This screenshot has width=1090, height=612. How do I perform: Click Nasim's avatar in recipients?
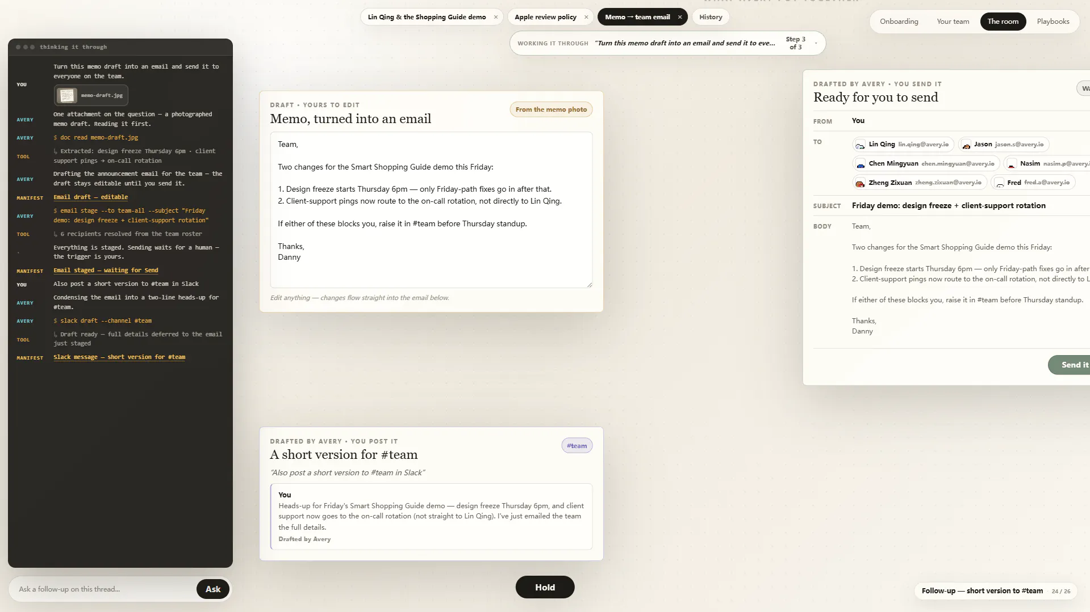point(1011,164)
